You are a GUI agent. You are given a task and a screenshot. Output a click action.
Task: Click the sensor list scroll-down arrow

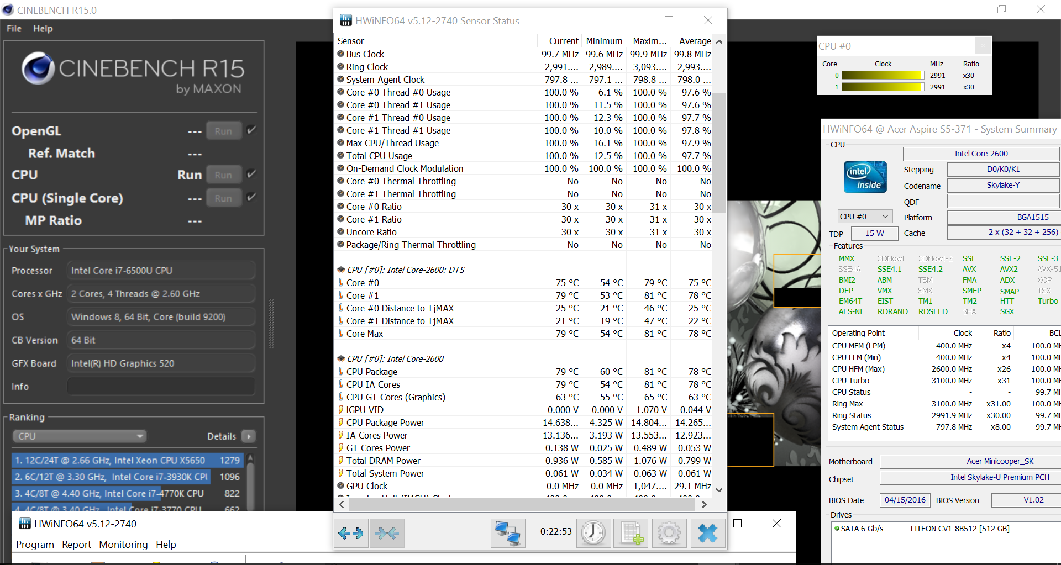point(719,489)
